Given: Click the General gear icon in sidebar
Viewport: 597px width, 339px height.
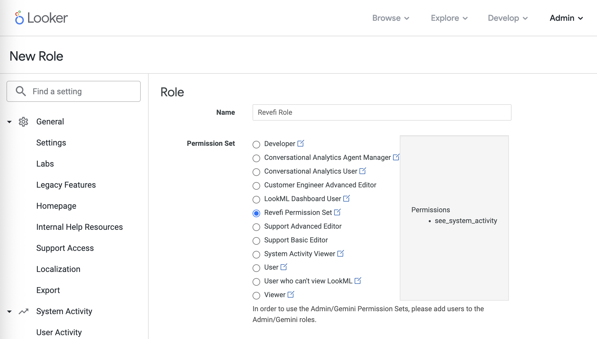Looking at the screenshot, I should (x=23, y=122).
